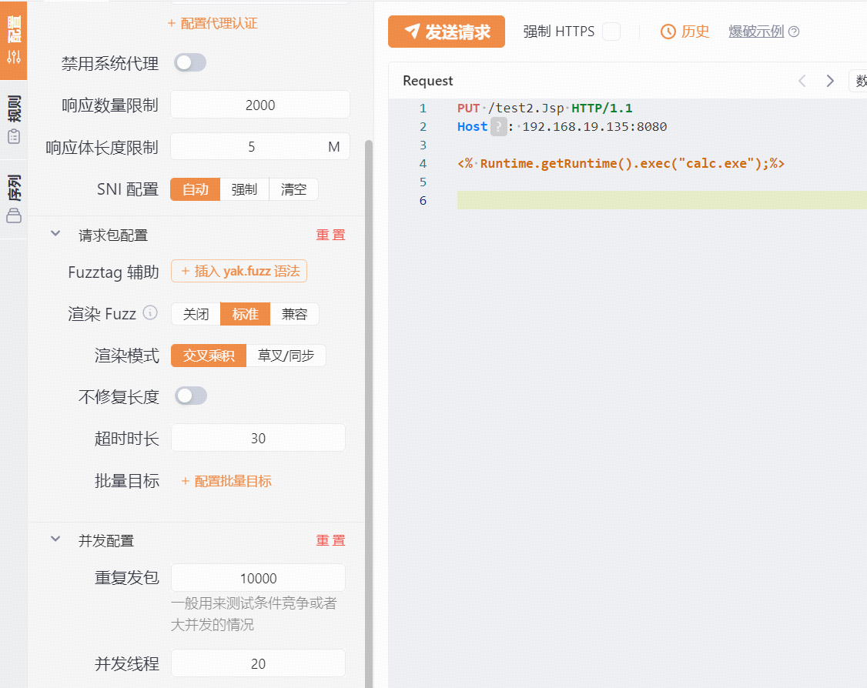Click the help icon beside 爆破示例

pos(794,32)
